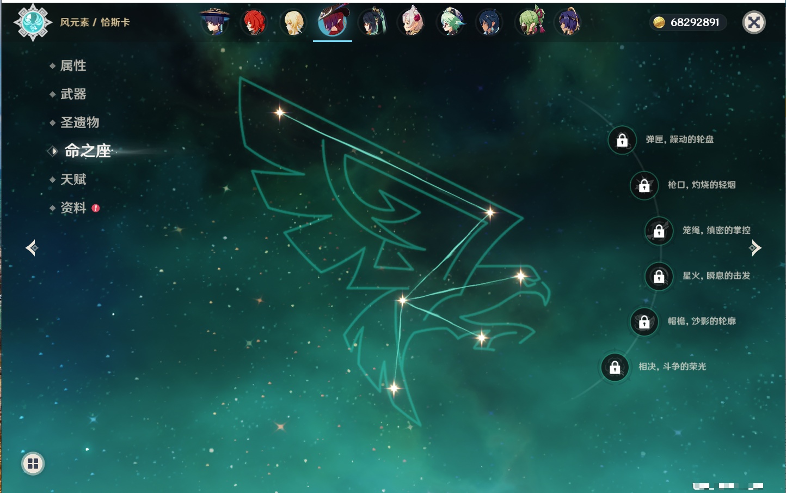Open the 天赋 talents section
Viewport: 786px width, 493px height.
[73, 179]
